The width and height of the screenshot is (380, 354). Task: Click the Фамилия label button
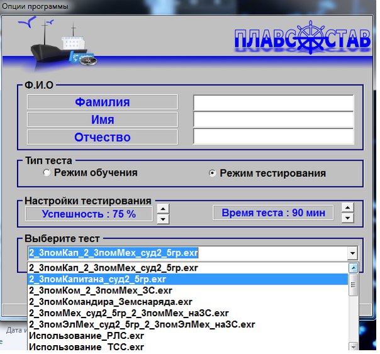pyautogui.click(x=103, y=102)
